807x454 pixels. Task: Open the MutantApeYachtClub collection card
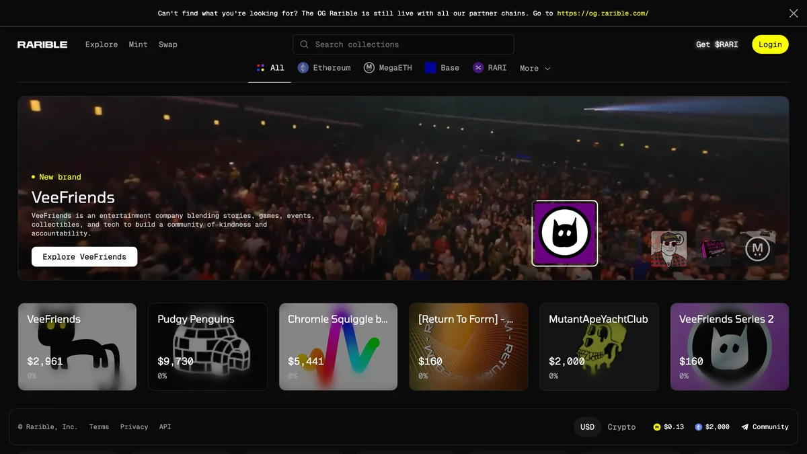599,346
